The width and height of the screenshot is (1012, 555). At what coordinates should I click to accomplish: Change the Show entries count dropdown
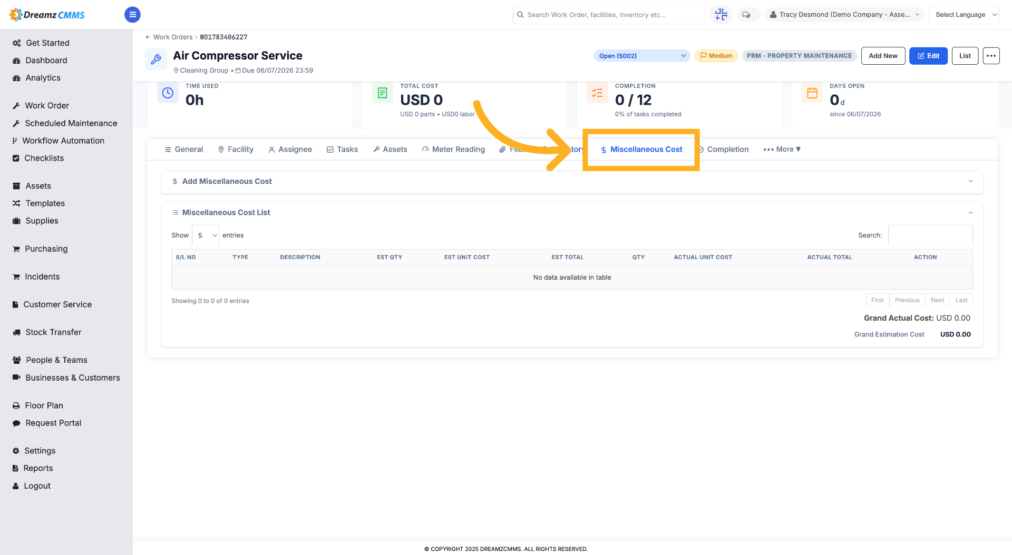click(x=206, y=235)
